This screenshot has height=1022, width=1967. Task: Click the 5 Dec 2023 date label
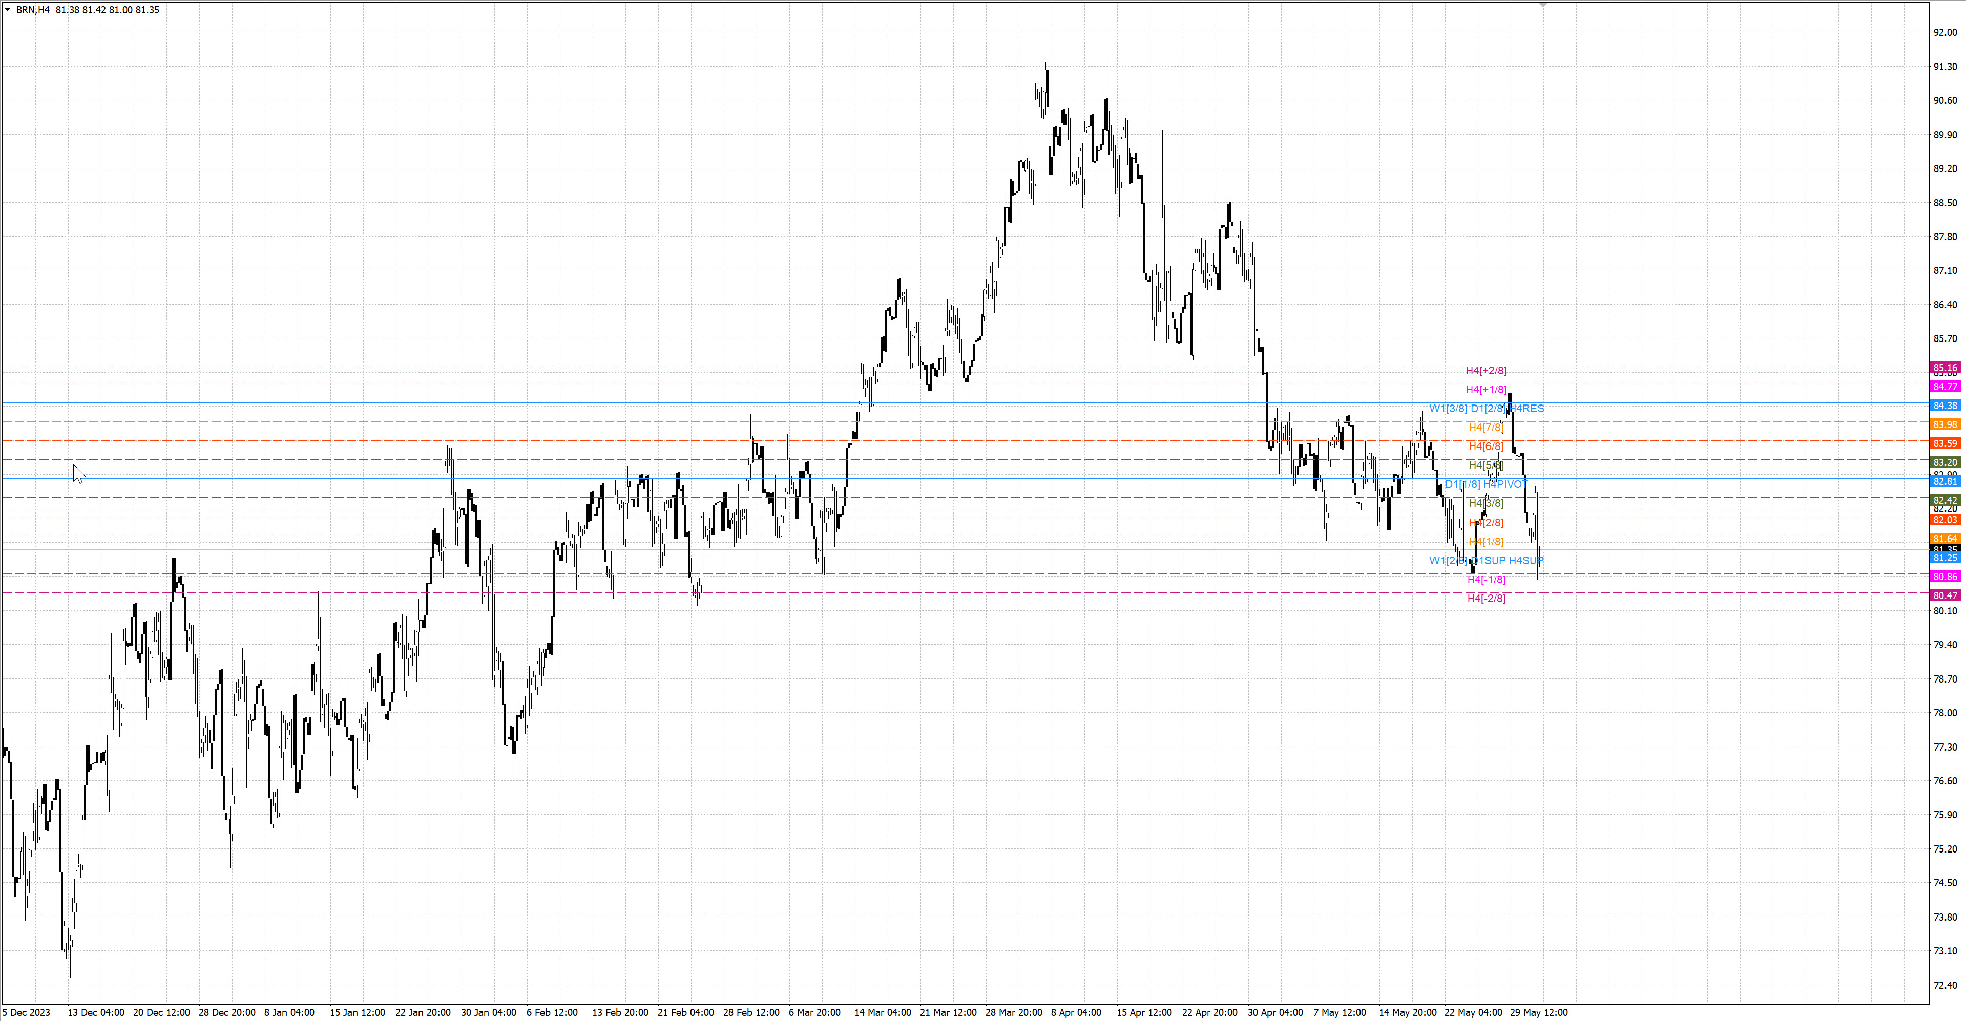[26, 1012]
